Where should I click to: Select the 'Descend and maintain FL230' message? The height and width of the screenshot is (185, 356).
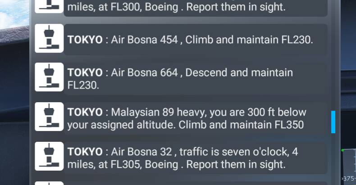pos(196,79)
